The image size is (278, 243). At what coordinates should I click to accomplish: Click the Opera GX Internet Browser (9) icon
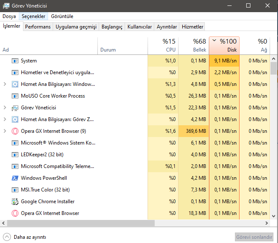[x=15, y=131]
